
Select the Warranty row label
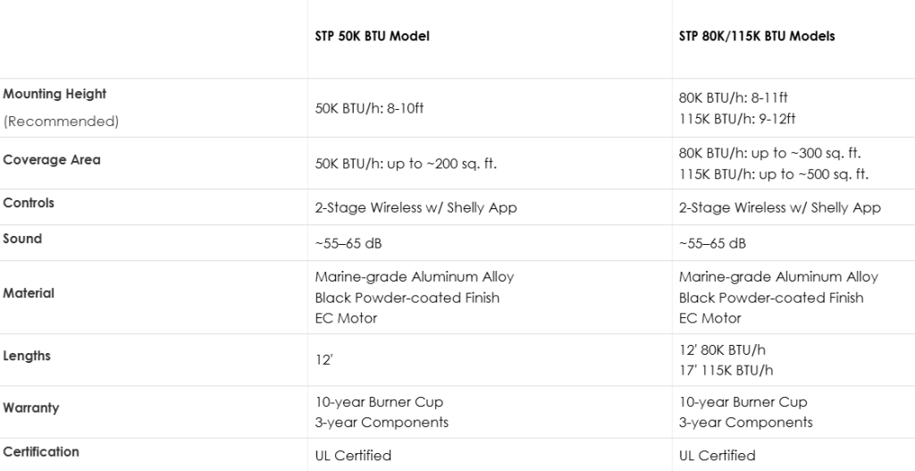pyautogui.click(x=31, y=408)
